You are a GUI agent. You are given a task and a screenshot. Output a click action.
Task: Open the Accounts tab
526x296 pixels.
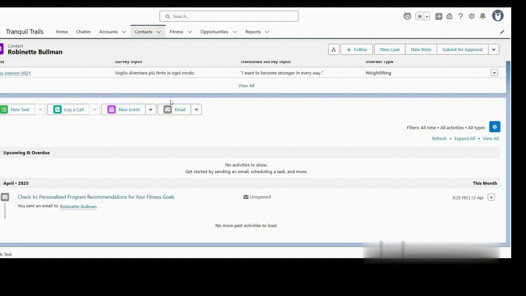[x=108, y=32]
